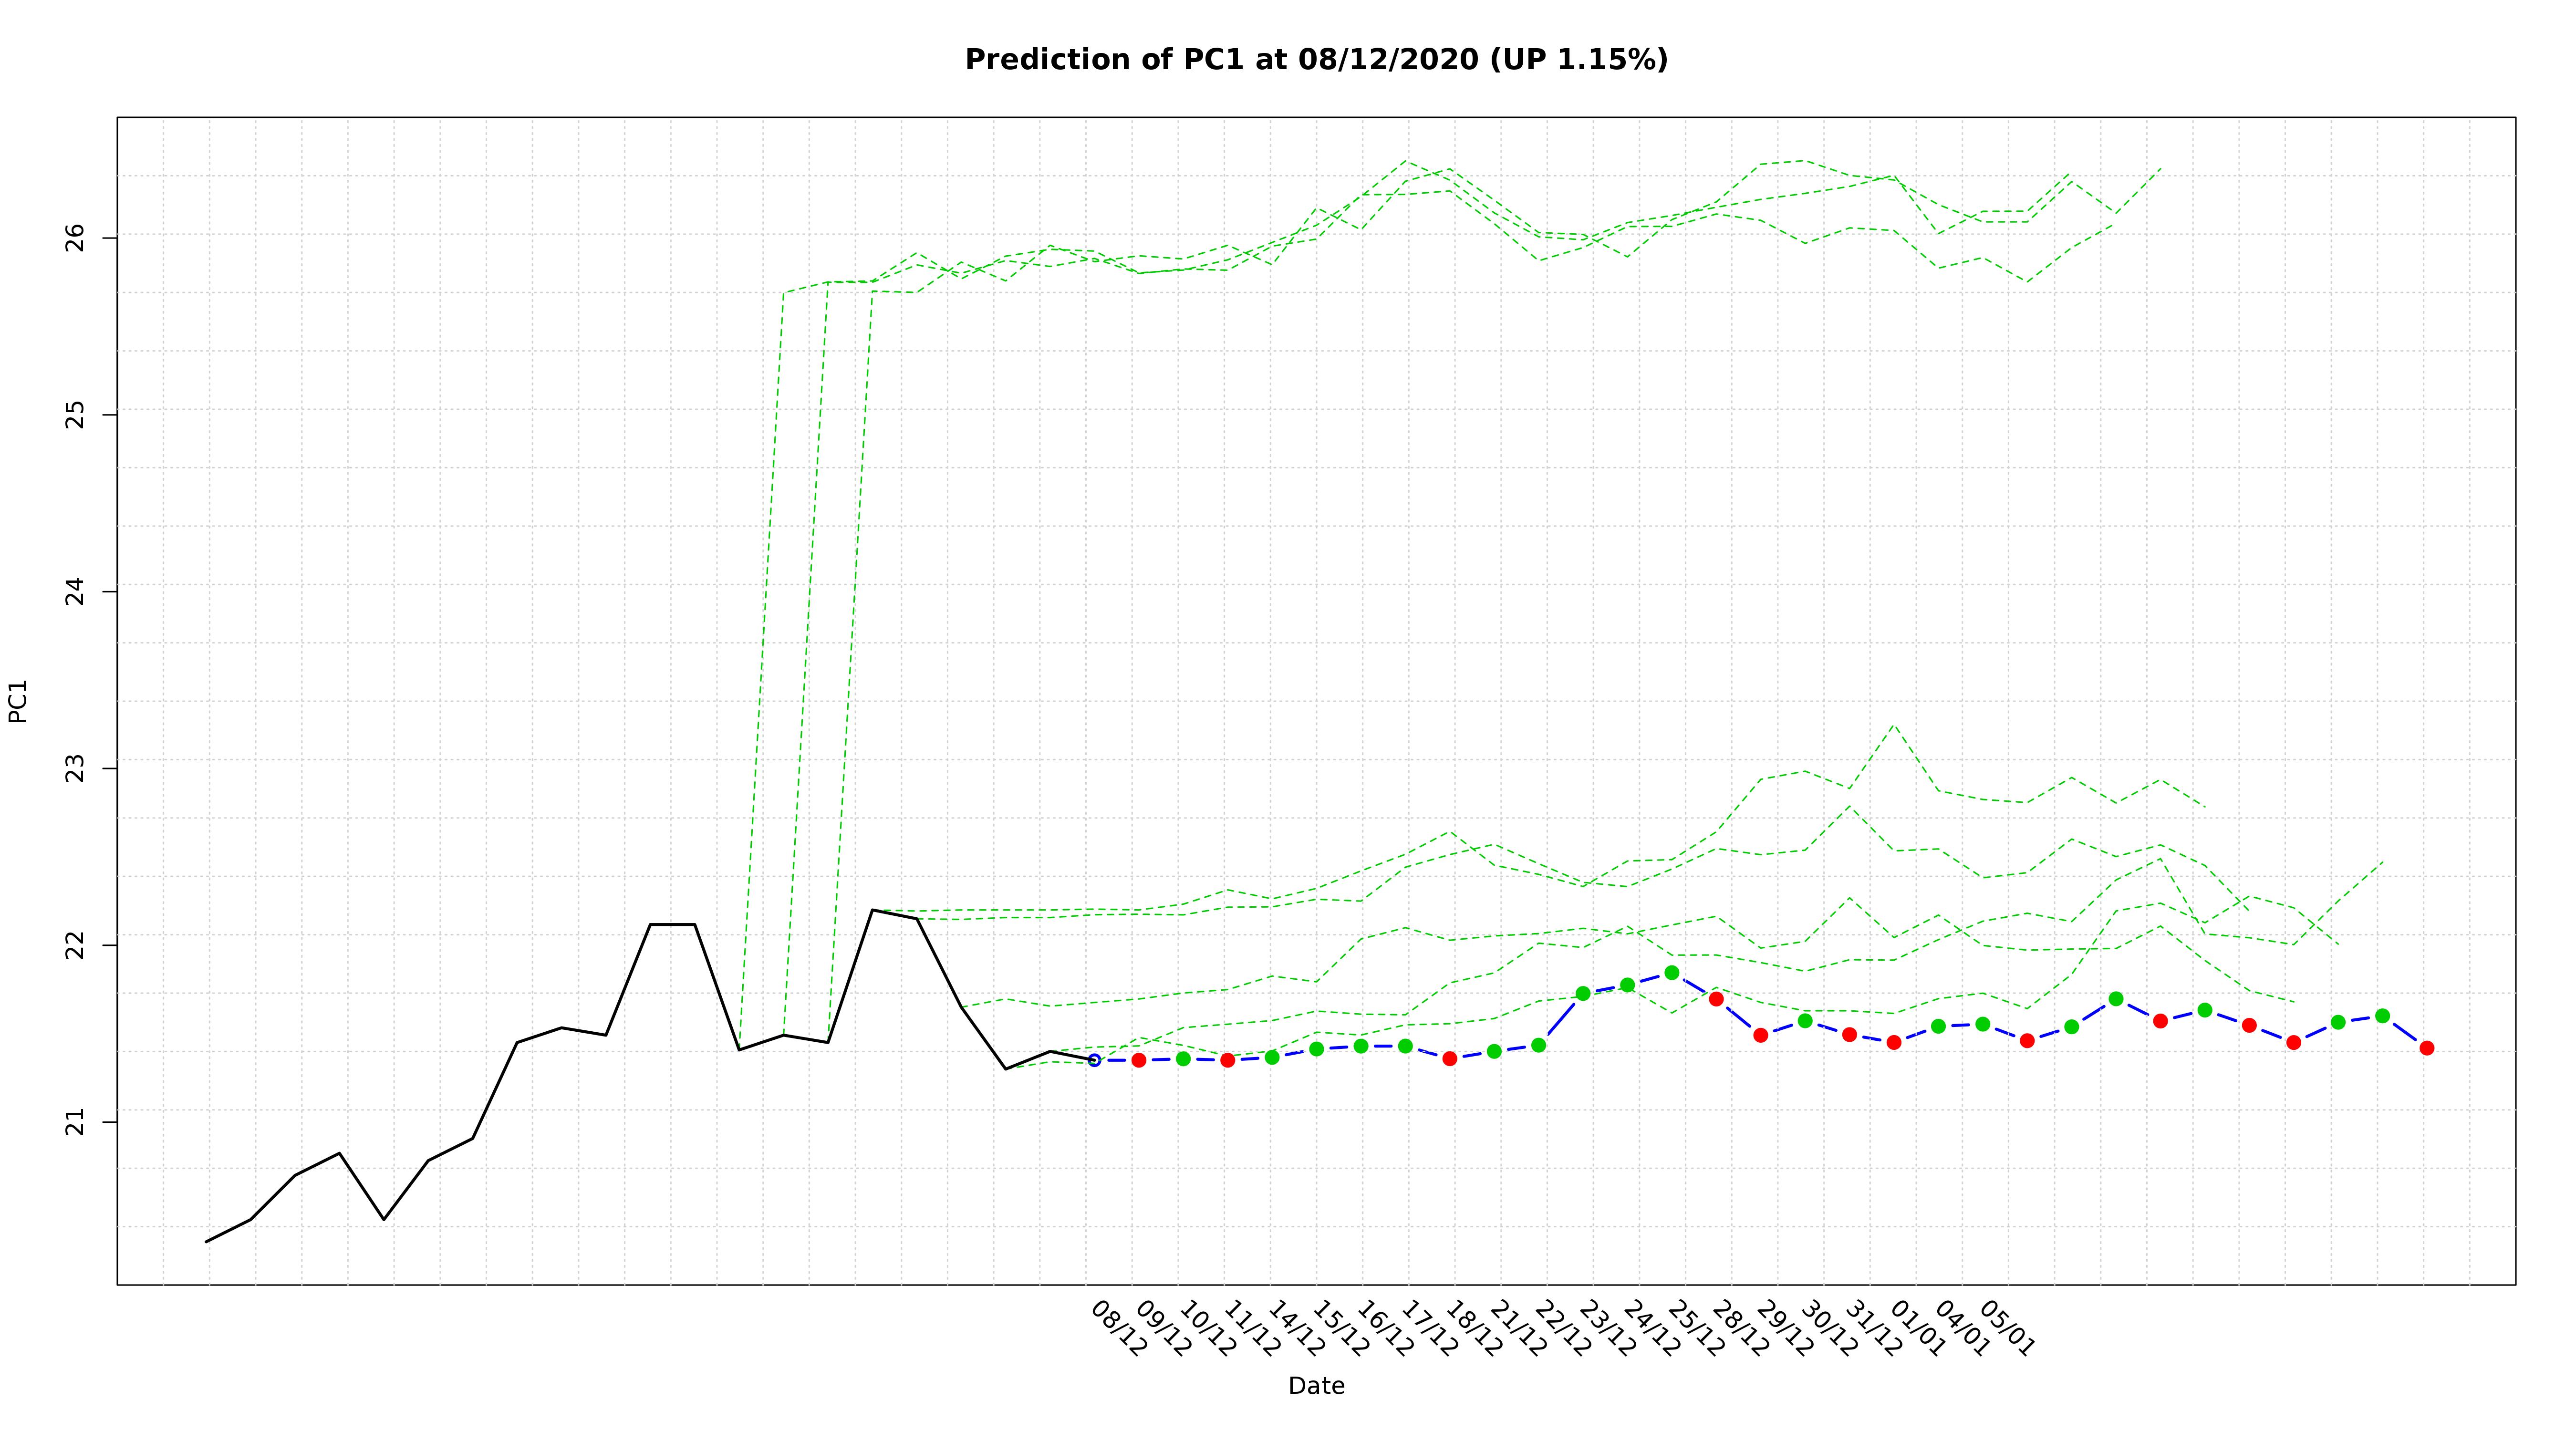The width and height of the screenshot is (2576, 1431).
Task: Click the '(UP 1.15%)' text in title
Action: 1578,60
